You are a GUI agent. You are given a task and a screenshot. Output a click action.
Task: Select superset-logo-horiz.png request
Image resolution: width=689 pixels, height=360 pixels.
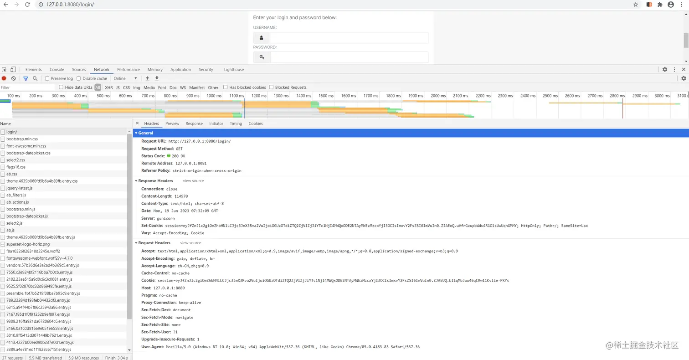click(63, 244)
